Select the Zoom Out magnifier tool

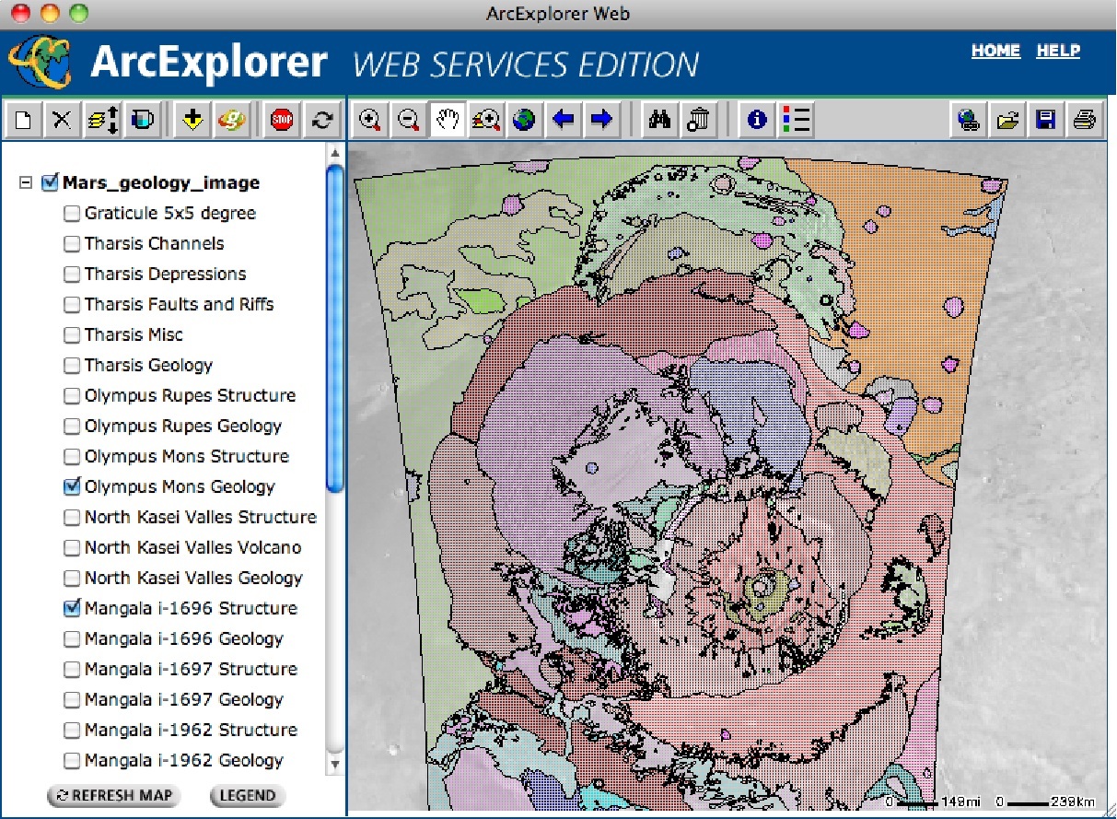click(x=409, y=120)
